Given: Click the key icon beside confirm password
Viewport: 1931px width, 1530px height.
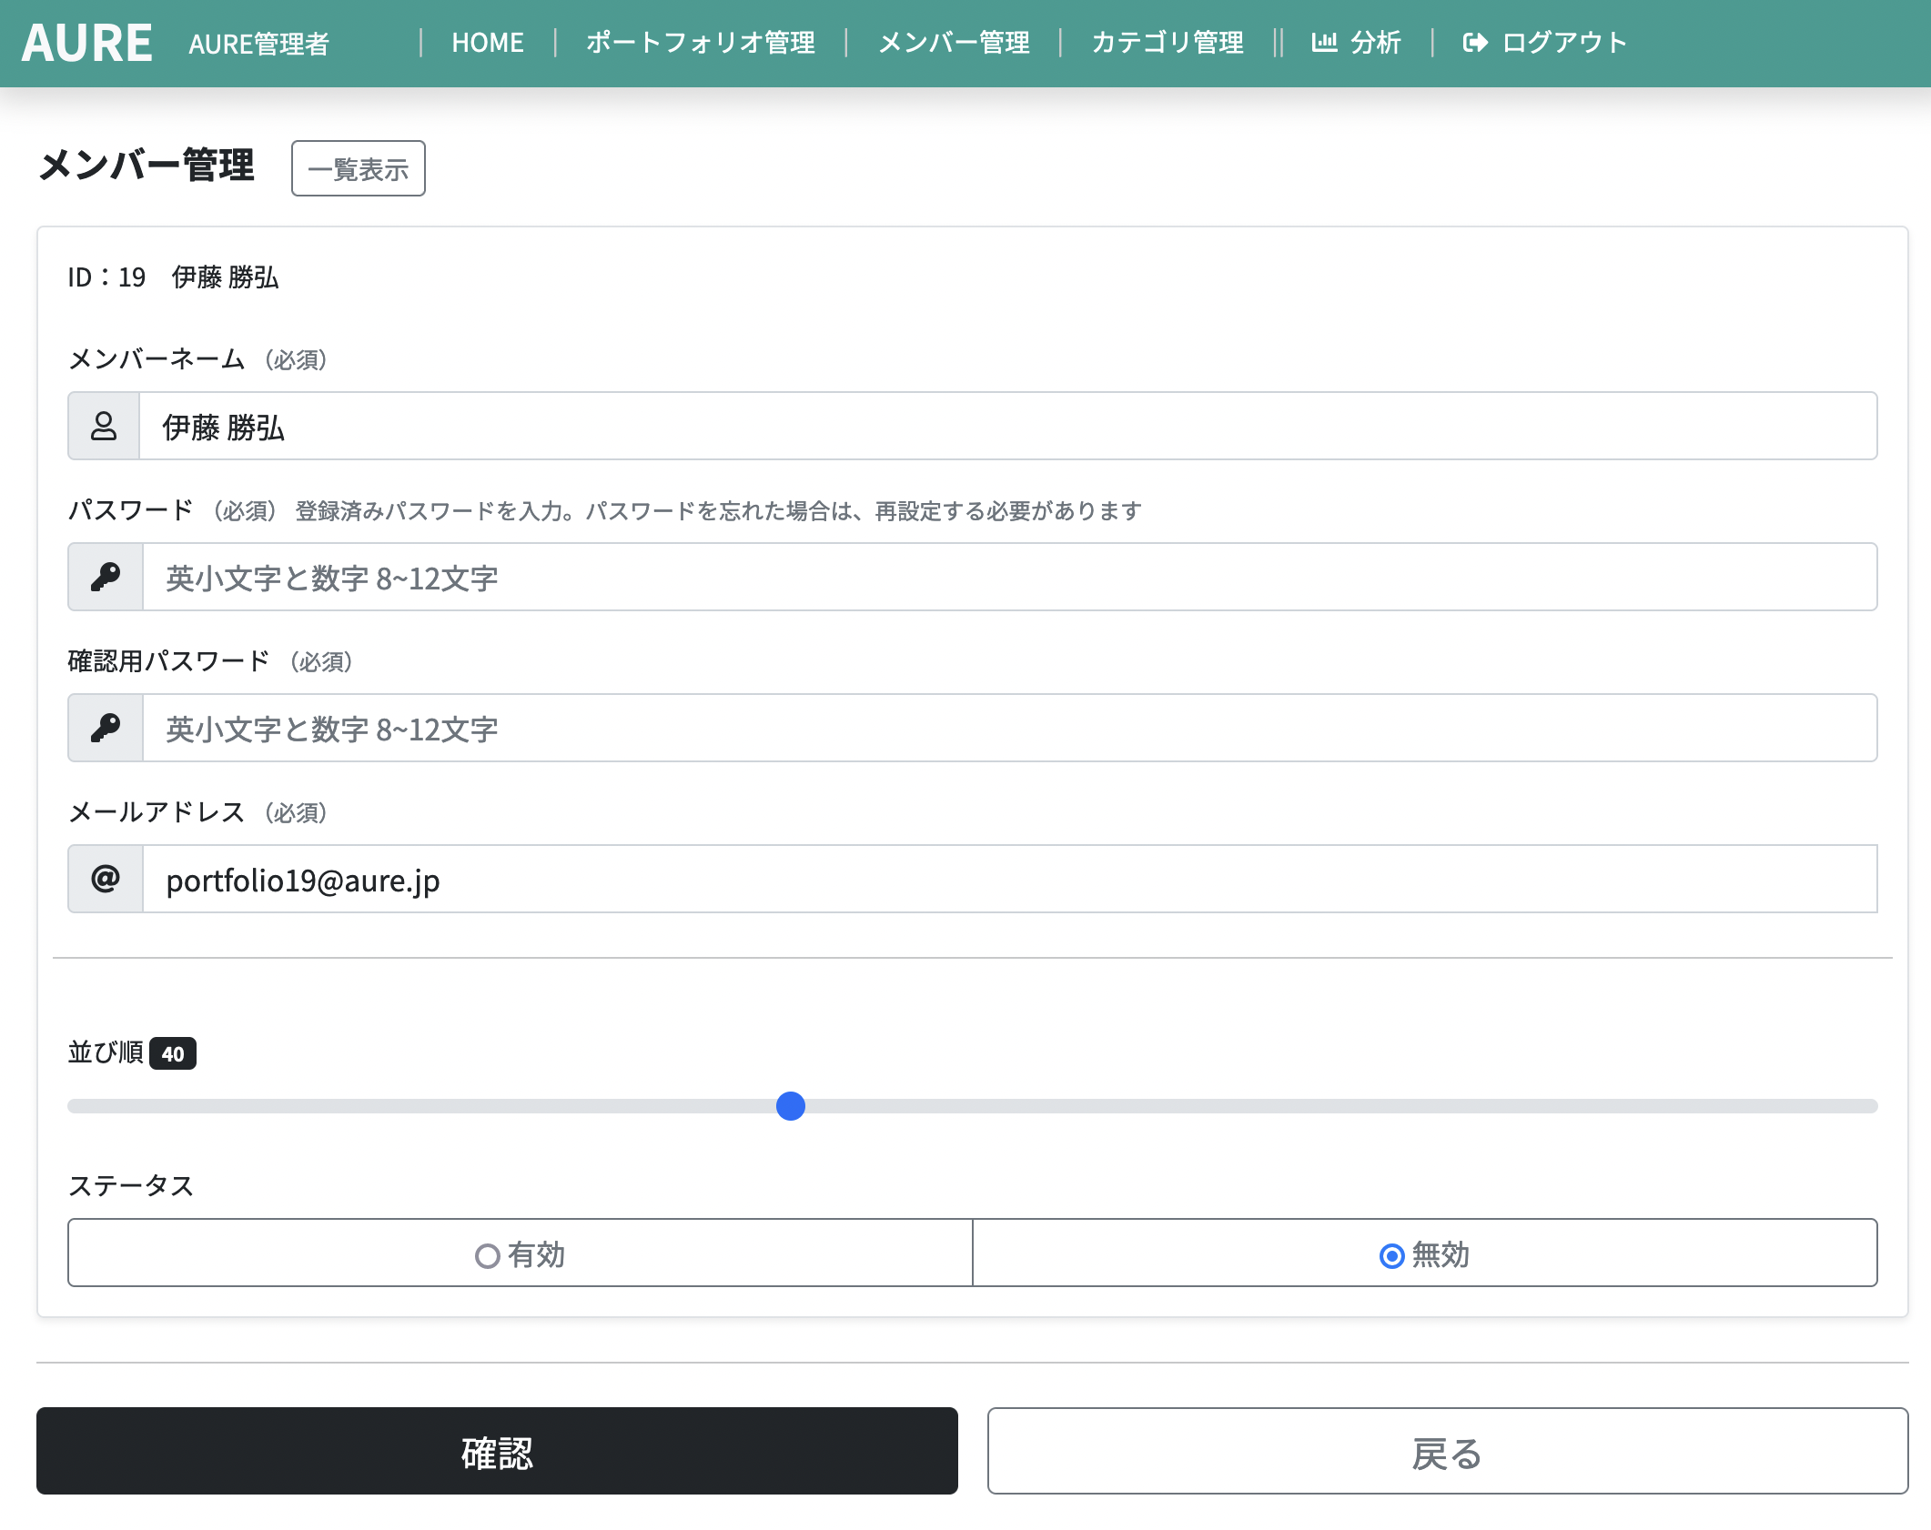Looking at the screenshot, I should point(106,729).
